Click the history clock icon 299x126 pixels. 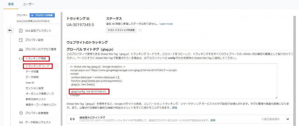21,113
